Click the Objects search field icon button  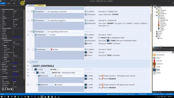[x=173, y=52]
